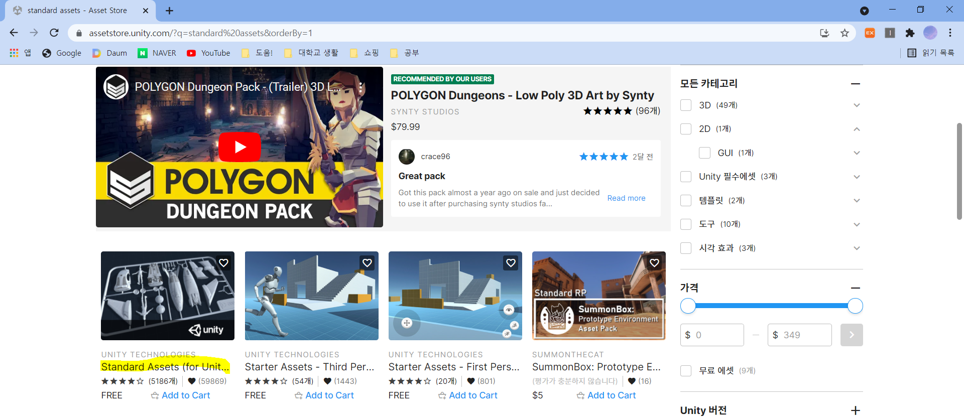Add Starter Assets First Person to cart
The width and height of the screenshot is (964, 419).
(x=467, y=395)
